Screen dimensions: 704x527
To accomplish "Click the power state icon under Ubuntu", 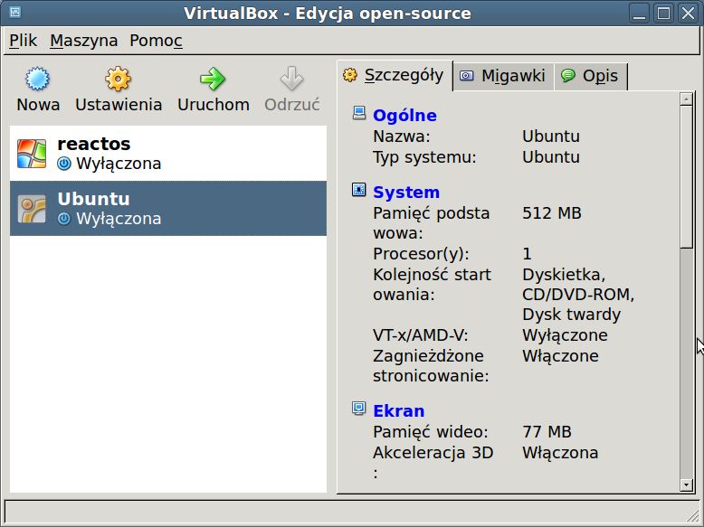I will (64, 219).
